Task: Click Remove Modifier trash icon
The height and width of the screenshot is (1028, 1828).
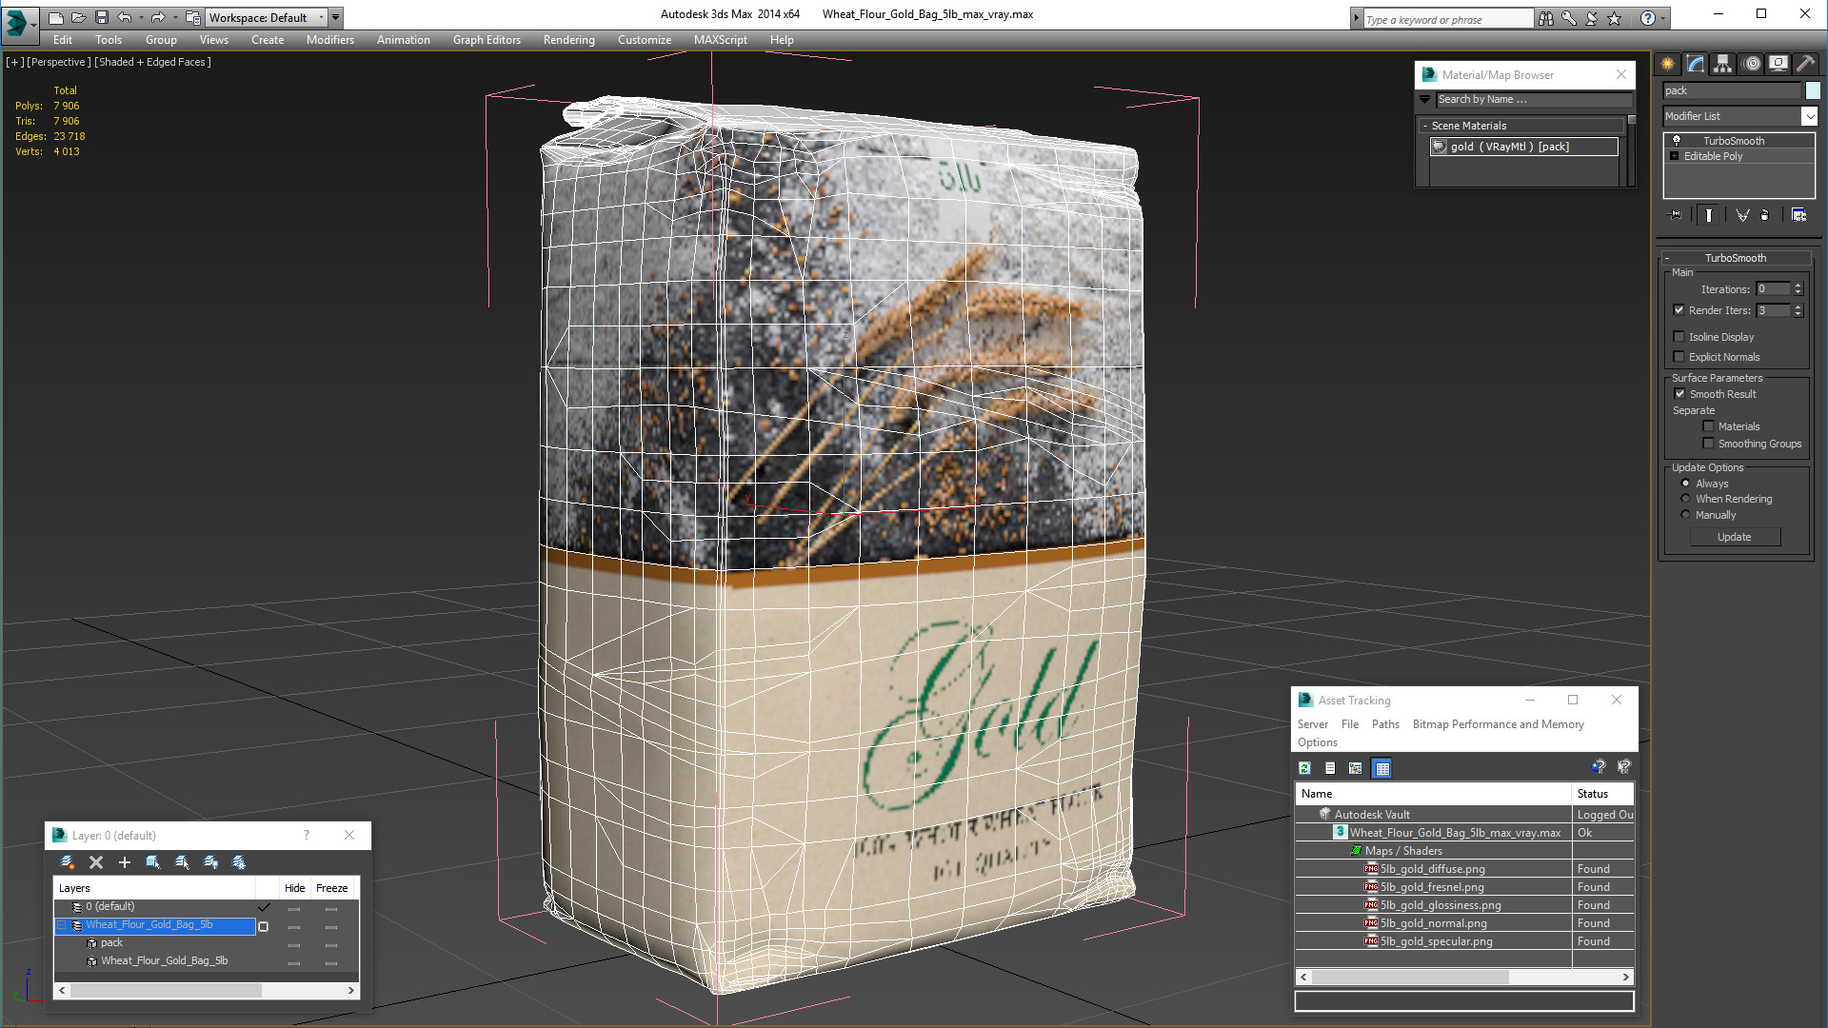Action: [1765, 215]
